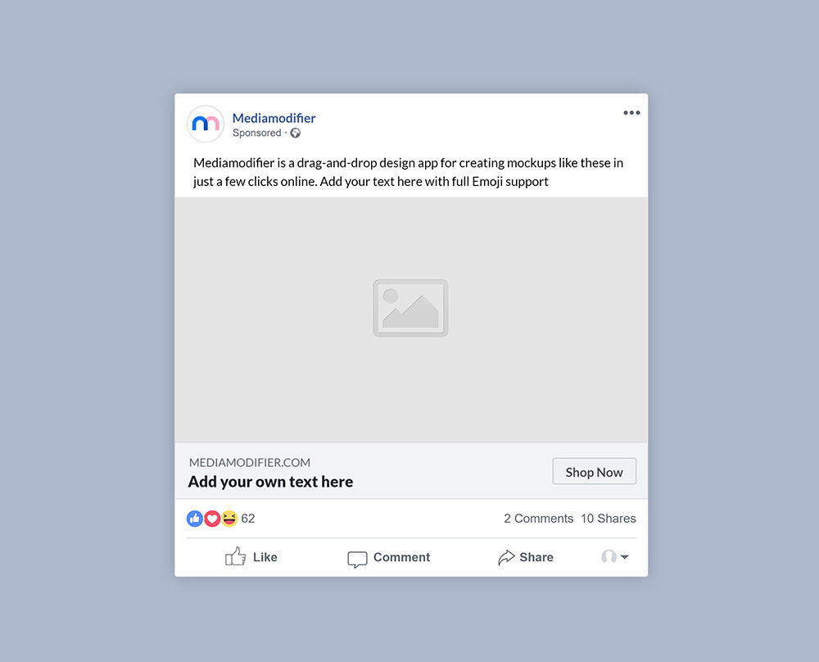View the 2 Comments count
This screenshot has width=819, height=662.
coord(538,519)
